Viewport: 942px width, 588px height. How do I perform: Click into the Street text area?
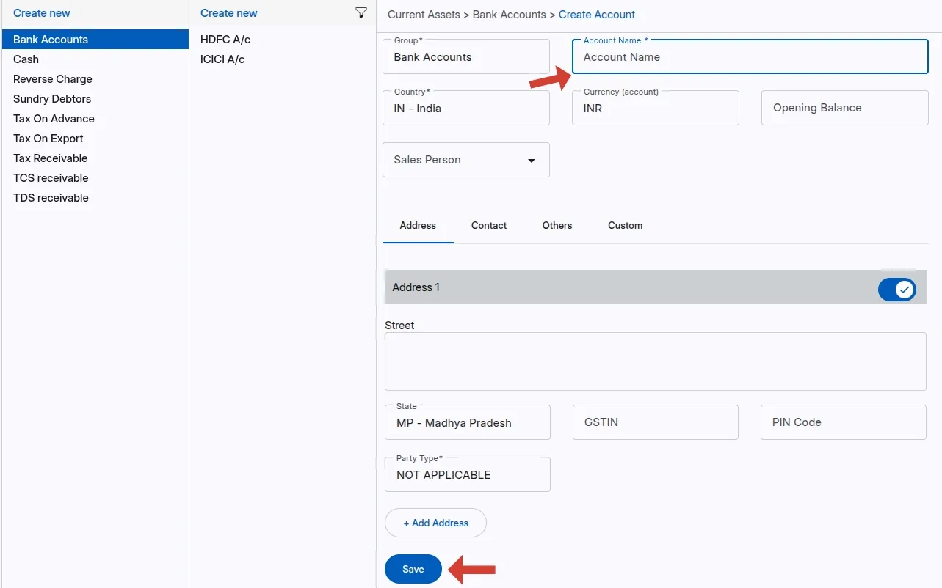pos(656,361)
